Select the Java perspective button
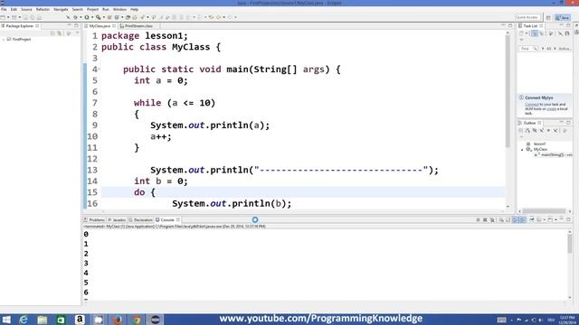This screenshot has height=325, width=579. point(563,17)
